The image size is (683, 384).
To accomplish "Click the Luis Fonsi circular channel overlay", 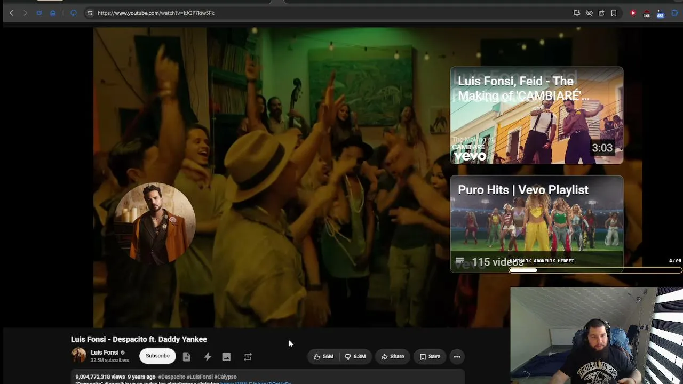I will pos(155,223).
